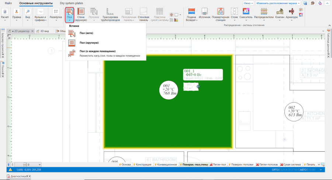Expand the layer tabs overflow chevron
The image size is (332, 180).
pos(319,165)
